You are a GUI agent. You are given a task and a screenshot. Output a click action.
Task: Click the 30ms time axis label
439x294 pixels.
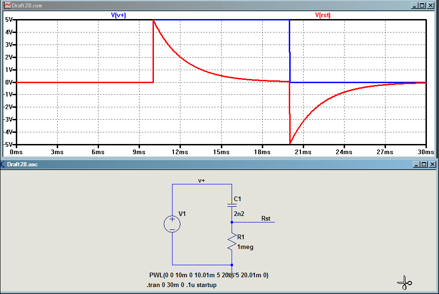426,152
